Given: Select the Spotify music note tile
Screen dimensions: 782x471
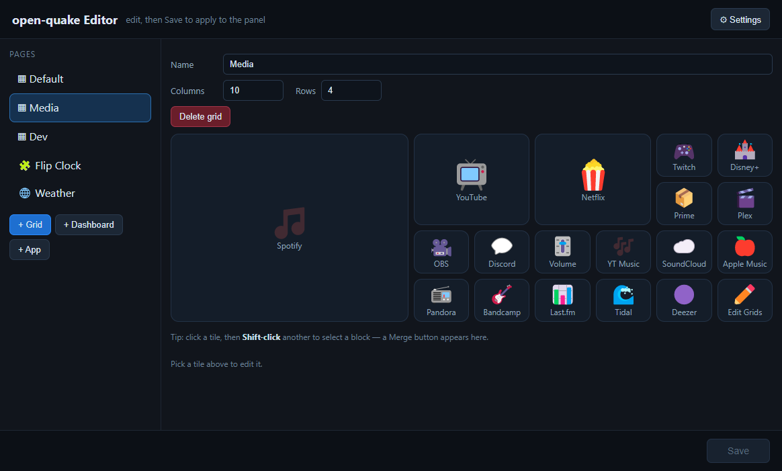Looking at the screenshot, I should [290, 228].
